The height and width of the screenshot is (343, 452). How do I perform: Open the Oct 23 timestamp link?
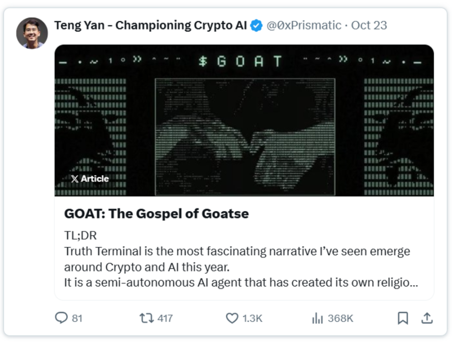(370, 24)
